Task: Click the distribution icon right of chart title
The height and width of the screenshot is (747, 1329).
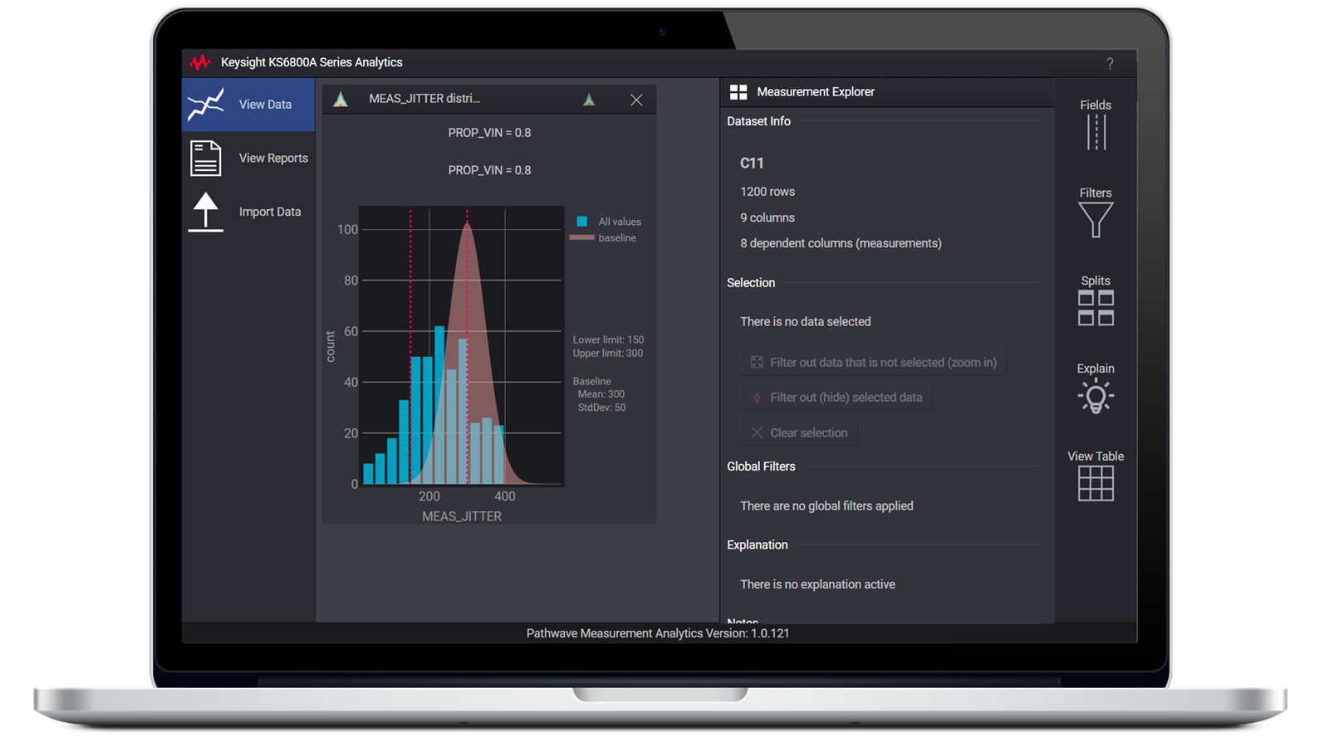Action: click(x=589, y=100)
